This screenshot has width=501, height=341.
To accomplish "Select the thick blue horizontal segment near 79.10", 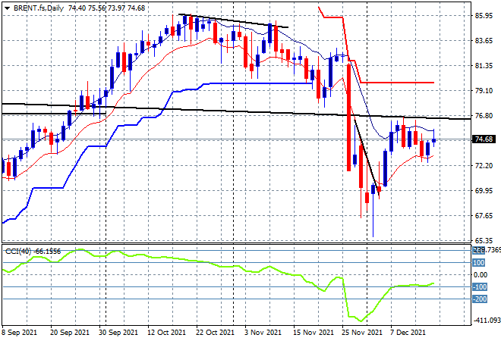I will [x=259, y=83].
